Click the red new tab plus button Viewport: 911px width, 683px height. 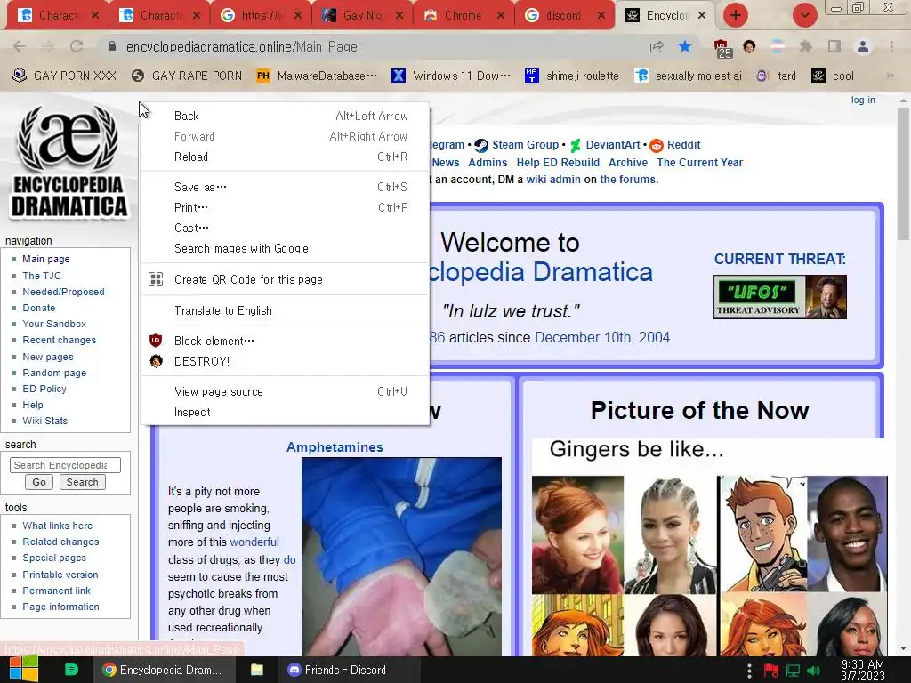[735, 15]
